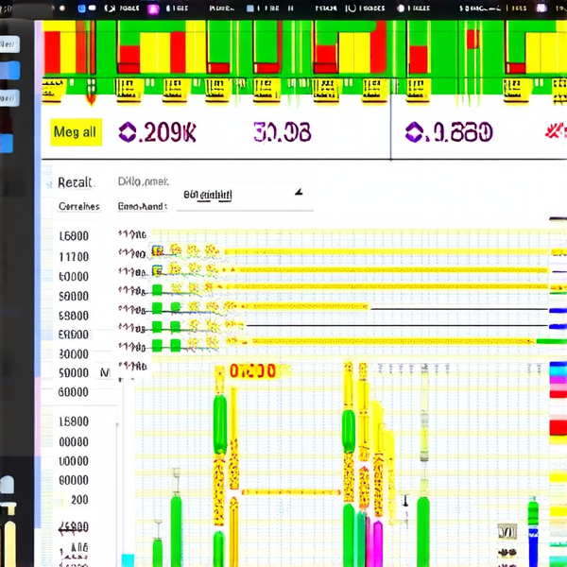Click the purple diamond icon before 0.209K
Viewport: 567px width, 567px height.
click(x=126, y=132)
